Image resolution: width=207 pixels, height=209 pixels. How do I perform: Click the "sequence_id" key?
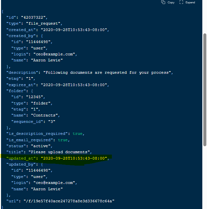pos(27,122)
